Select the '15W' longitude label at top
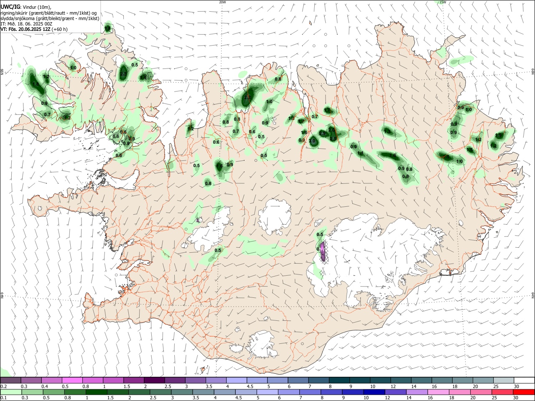The width and height of the screenshot is (535, 401). tap(443, 2)
